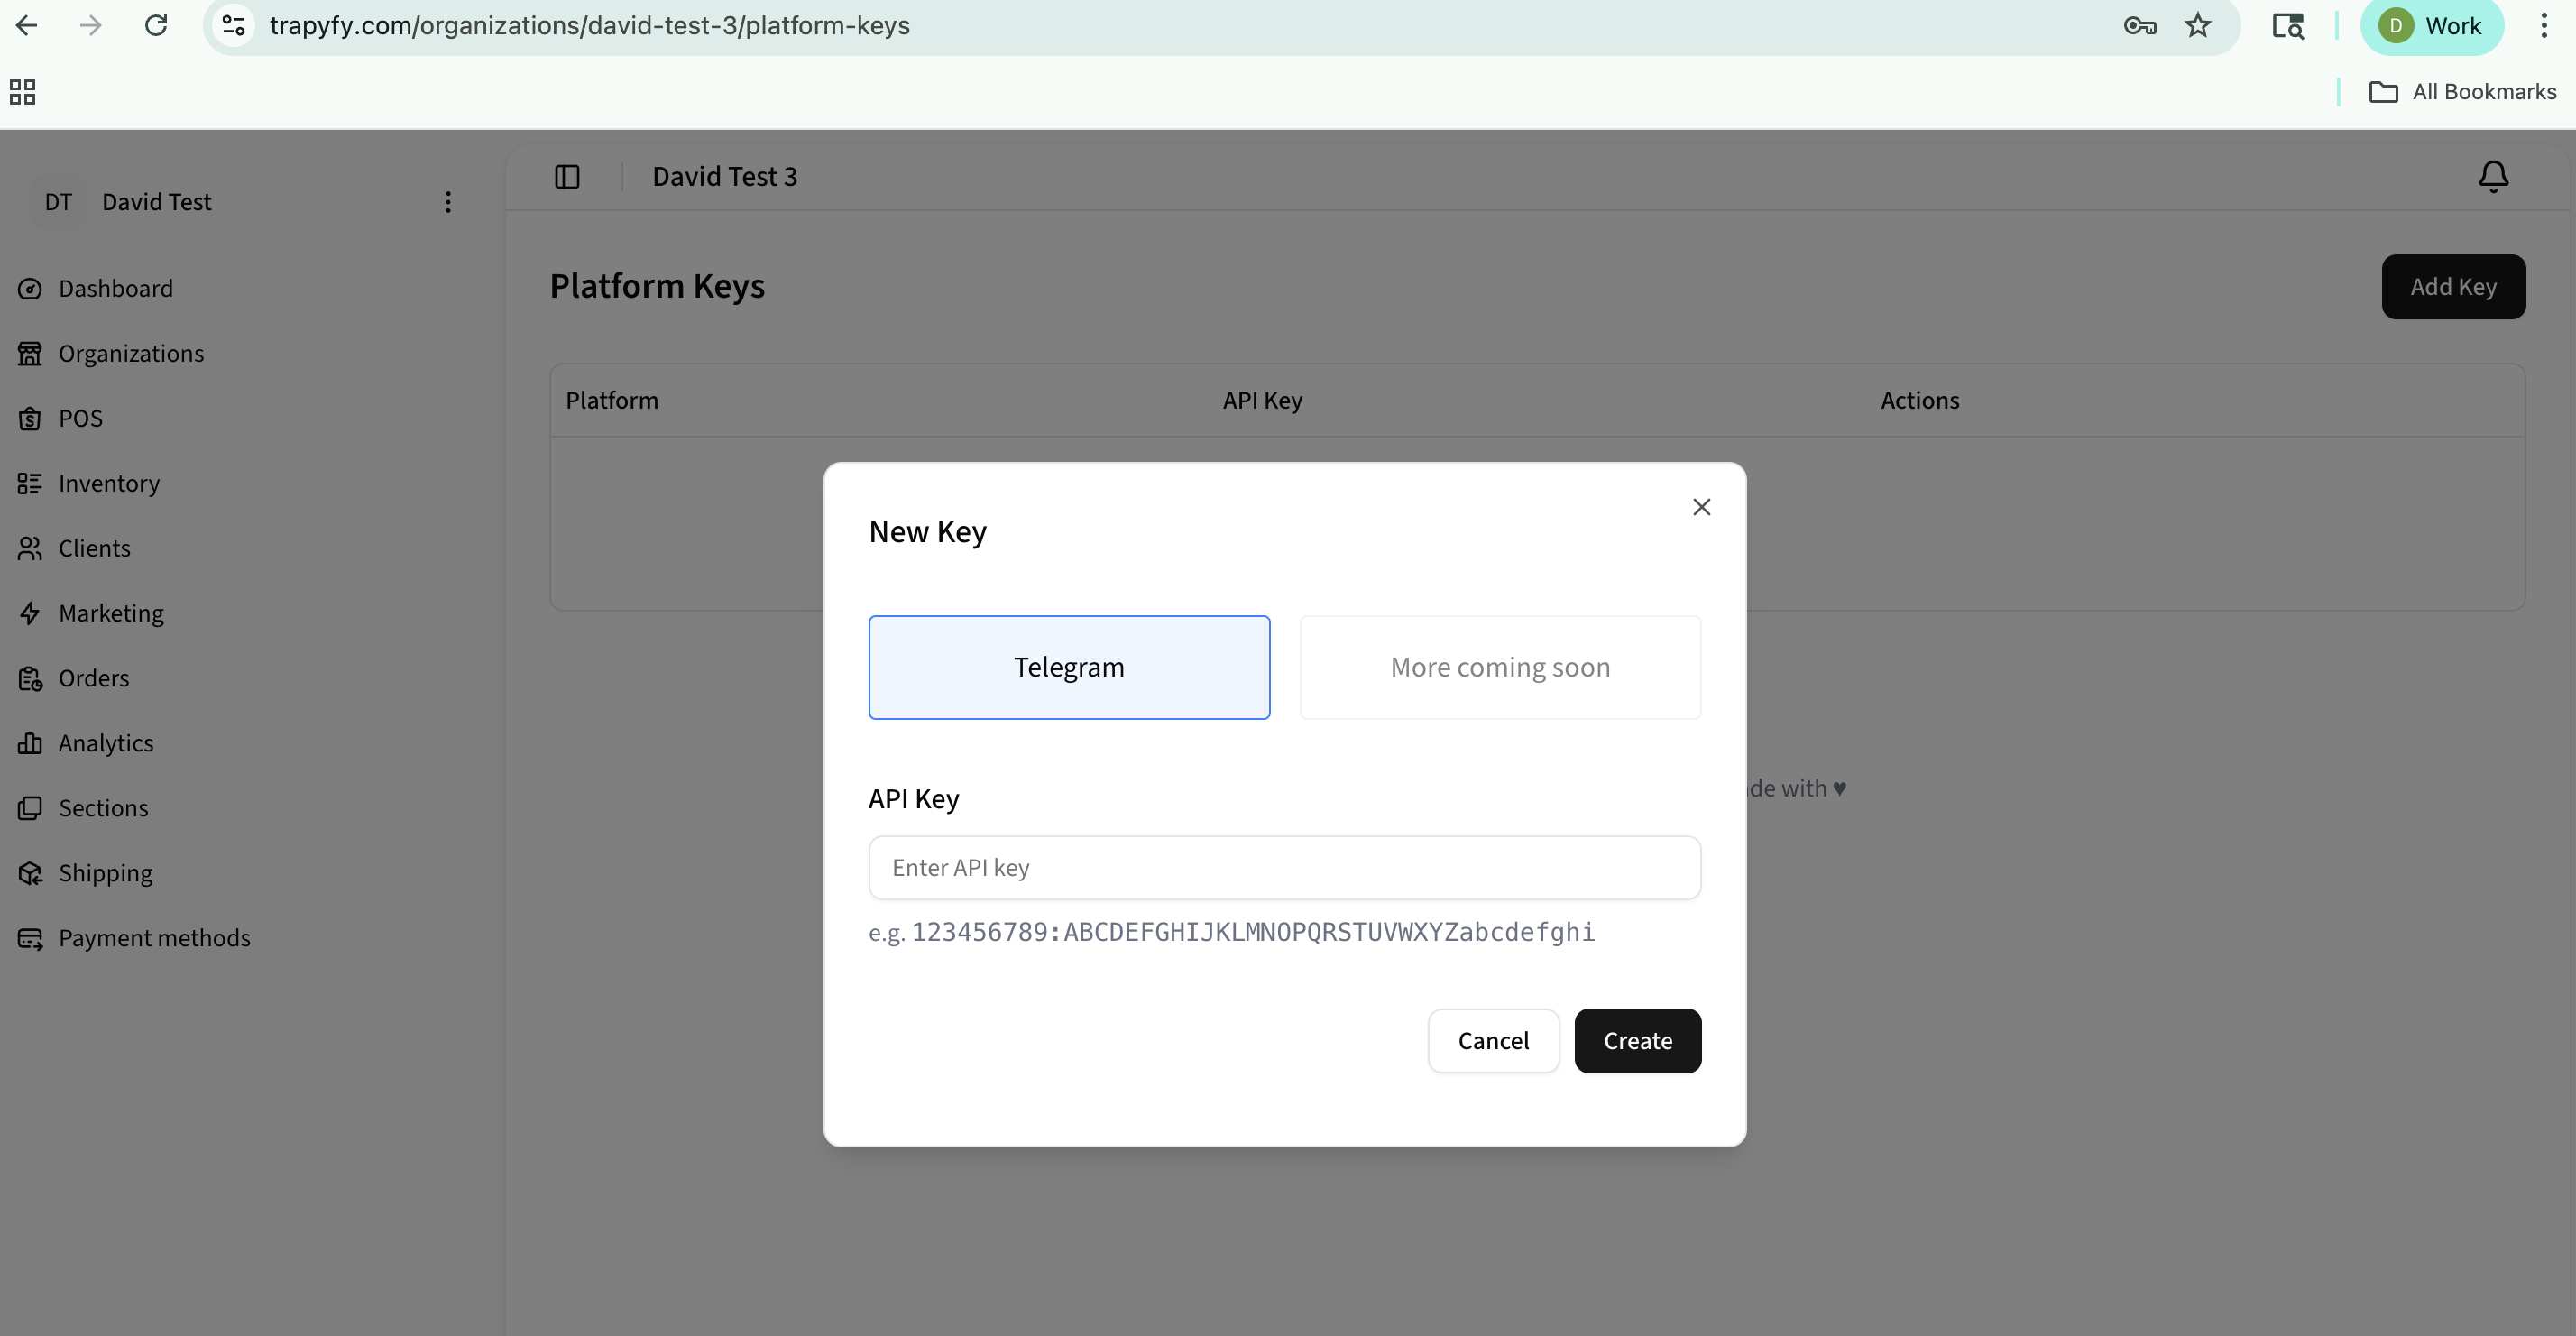The image size is (2576, 1336).
Task: Go to Organizations page
Action: 131,354
